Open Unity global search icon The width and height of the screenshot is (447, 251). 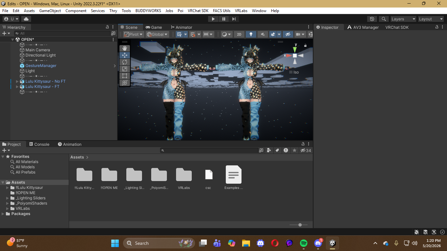[x=384, y=19]
